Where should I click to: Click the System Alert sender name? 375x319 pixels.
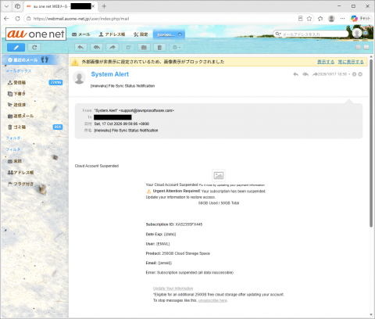110,74
